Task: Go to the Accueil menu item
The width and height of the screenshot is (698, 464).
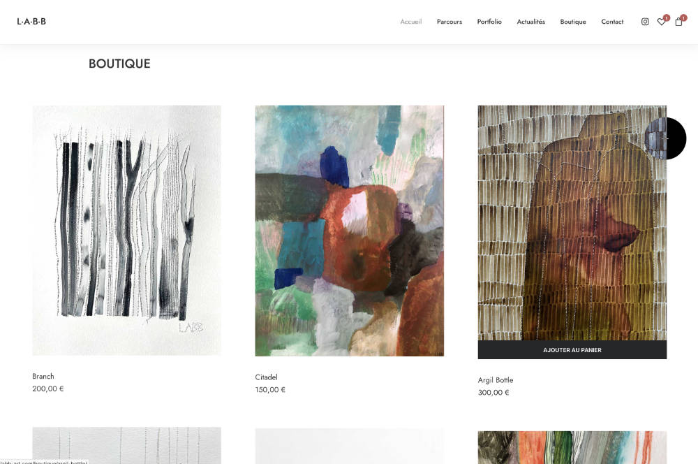Action: pos(411,22)
